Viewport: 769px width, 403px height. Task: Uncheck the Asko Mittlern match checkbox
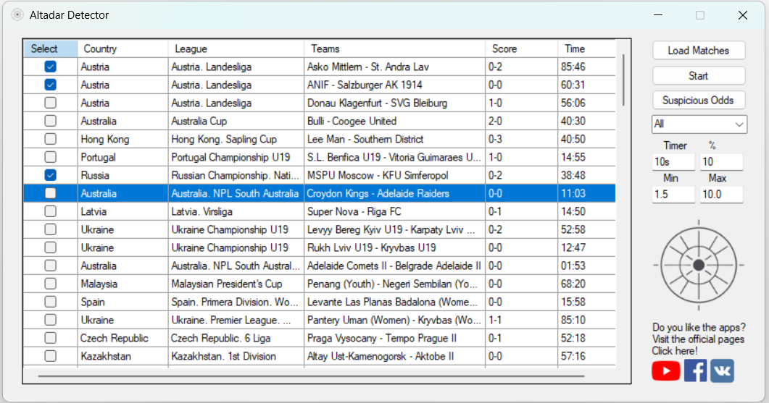point(50,67)
